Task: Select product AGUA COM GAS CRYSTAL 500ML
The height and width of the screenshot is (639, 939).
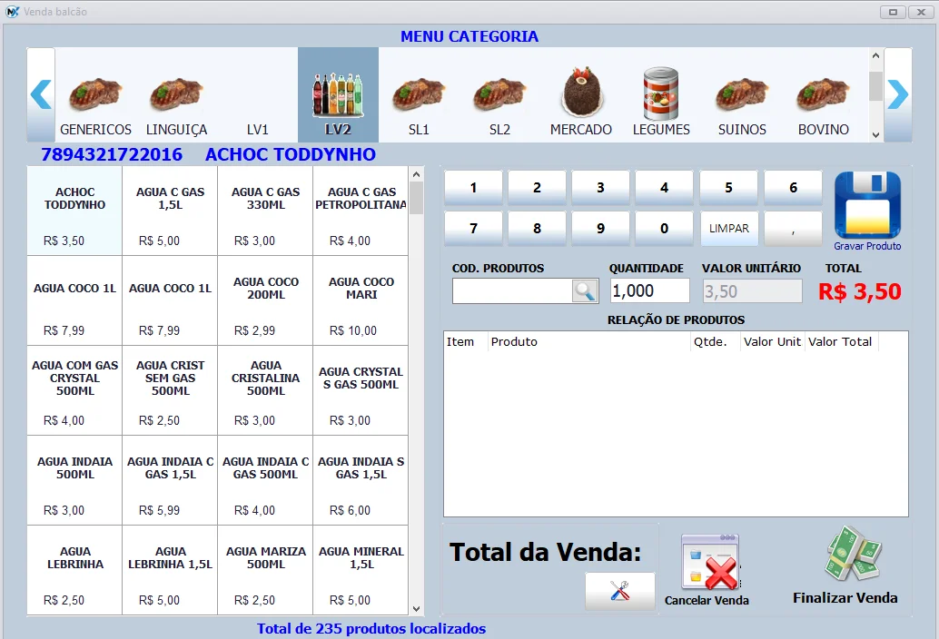Action: (74, 390)
